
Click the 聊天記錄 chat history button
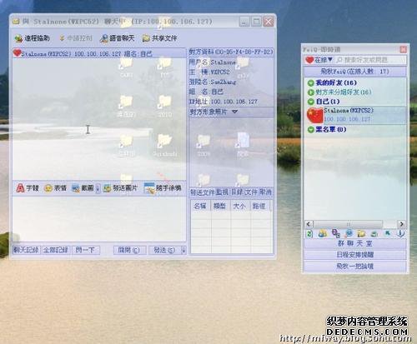coord(26,250)
